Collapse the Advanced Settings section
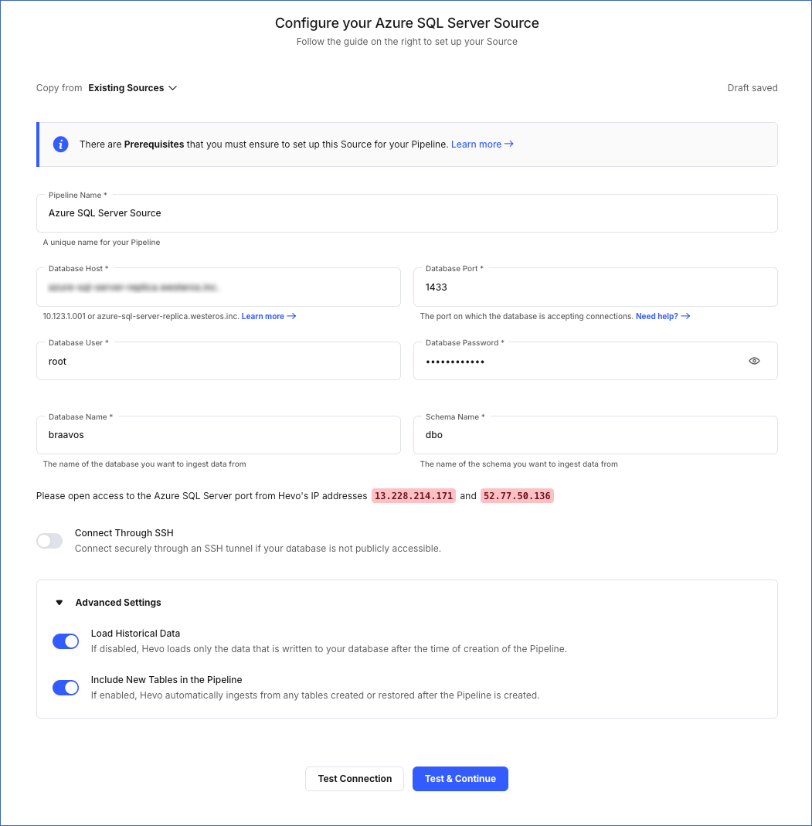 point(59,602)
